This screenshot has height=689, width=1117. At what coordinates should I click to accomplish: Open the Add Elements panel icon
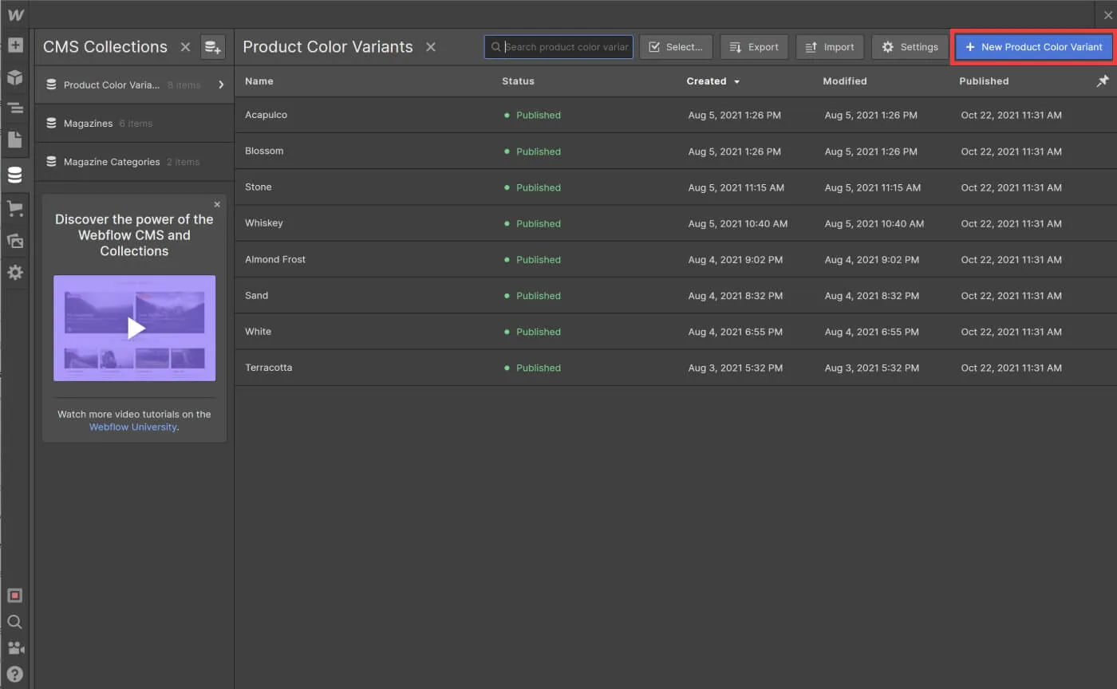[15, 45]
